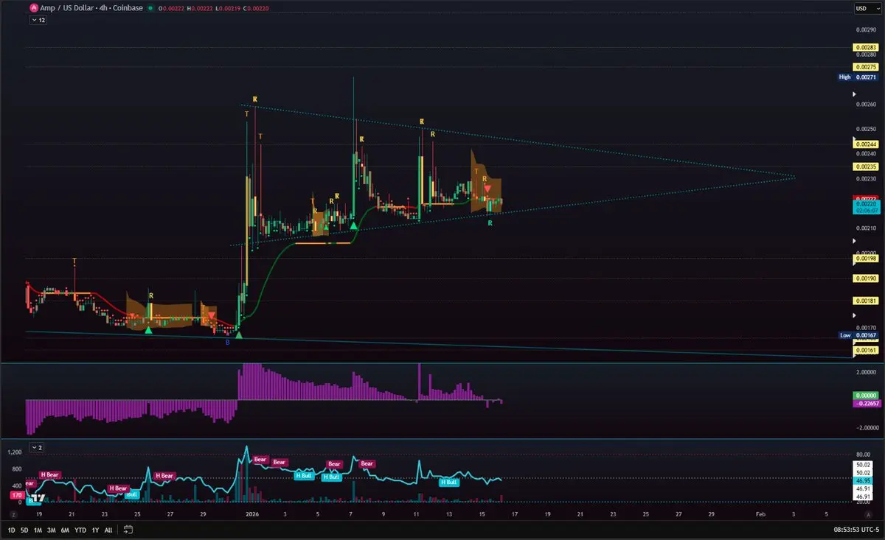Click the yellow 0.00244 price label

coord(866,144)
